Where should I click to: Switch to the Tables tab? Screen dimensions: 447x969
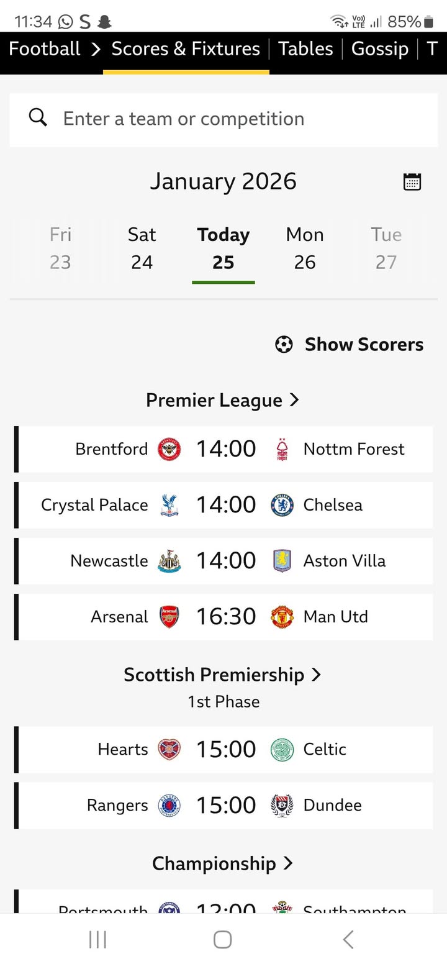tap(305, 49)
